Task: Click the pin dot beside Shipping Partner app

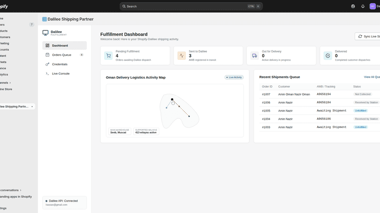Action: (x=32, y=106)
